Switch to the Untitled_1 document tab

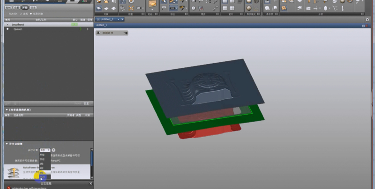click(107, 19)
